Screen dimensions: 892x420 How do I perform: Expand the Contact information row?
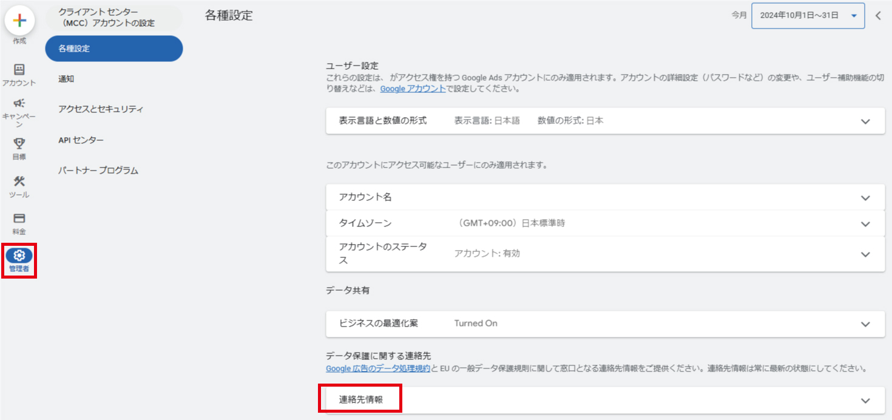865,401
